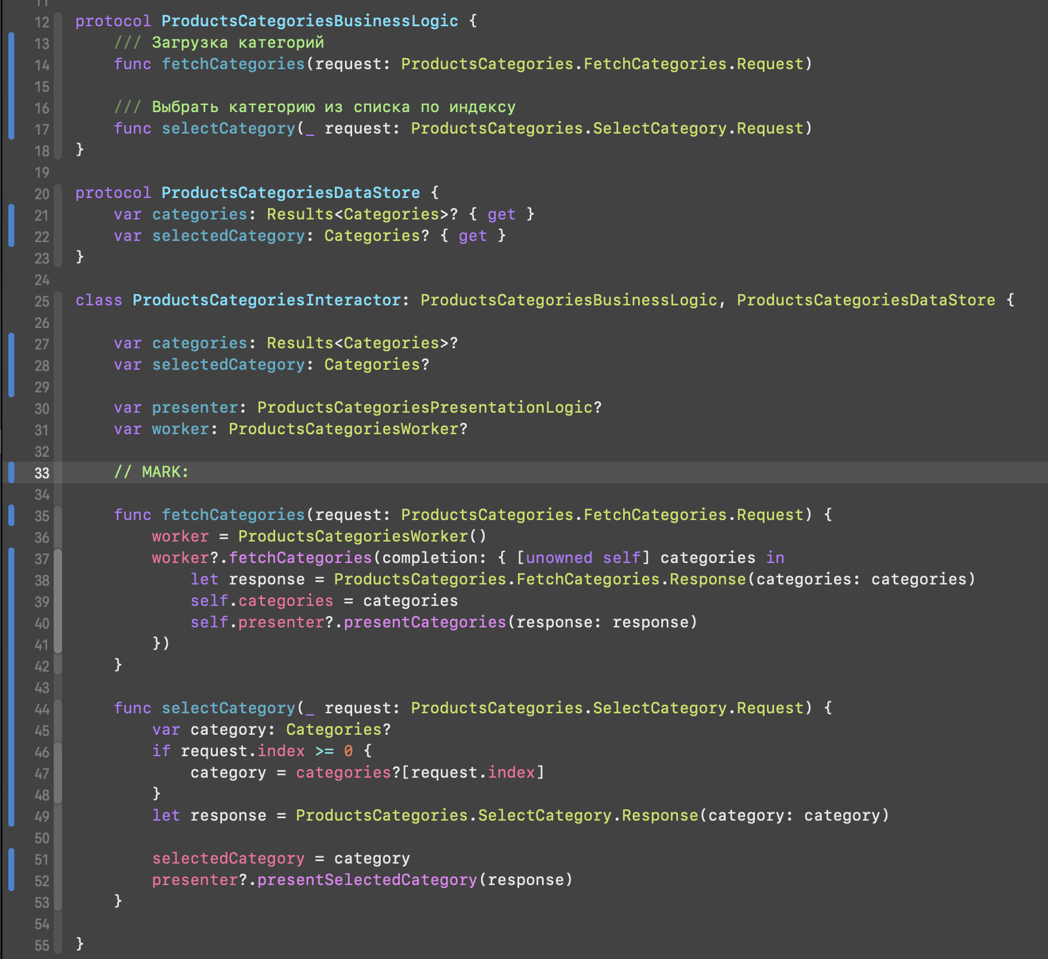
Task: Click 'presenter' variable on line 30
Action: pos(195,407)
